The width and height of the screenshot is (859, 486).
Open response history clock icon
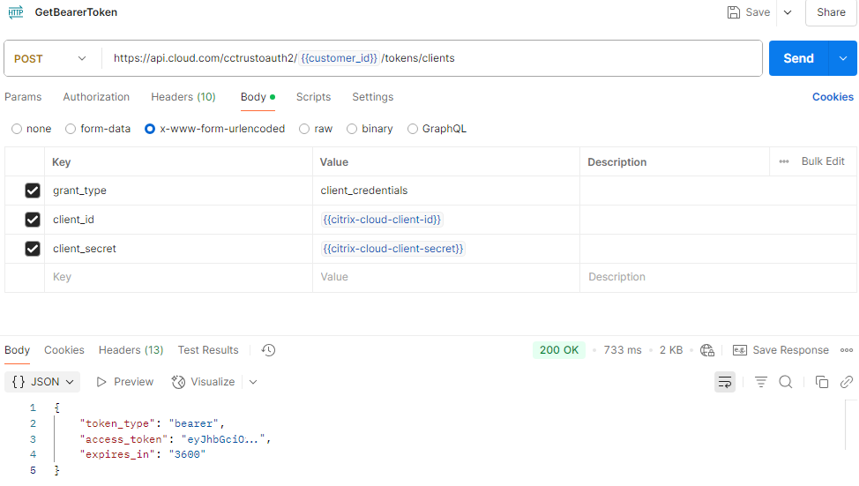point(269,350)
